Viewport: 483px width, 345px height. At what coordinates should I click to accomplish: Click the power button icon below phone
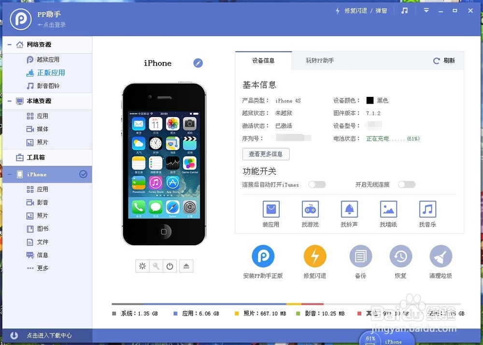170,266
